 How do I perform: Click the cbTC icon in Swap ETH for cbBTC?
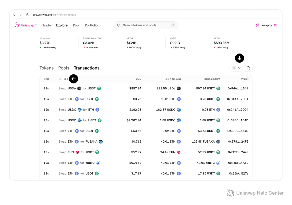click(98, 163)
